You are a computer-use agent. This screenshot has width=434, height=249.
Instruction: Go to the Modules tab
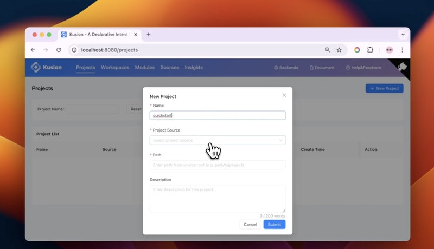click(x=145, y=68)
